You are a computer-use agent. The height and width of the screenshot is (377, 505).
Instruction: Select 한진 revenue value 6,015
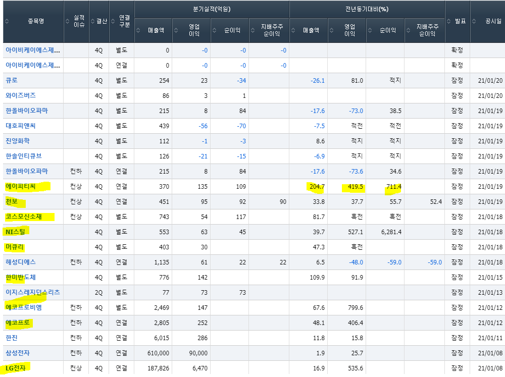162,338
